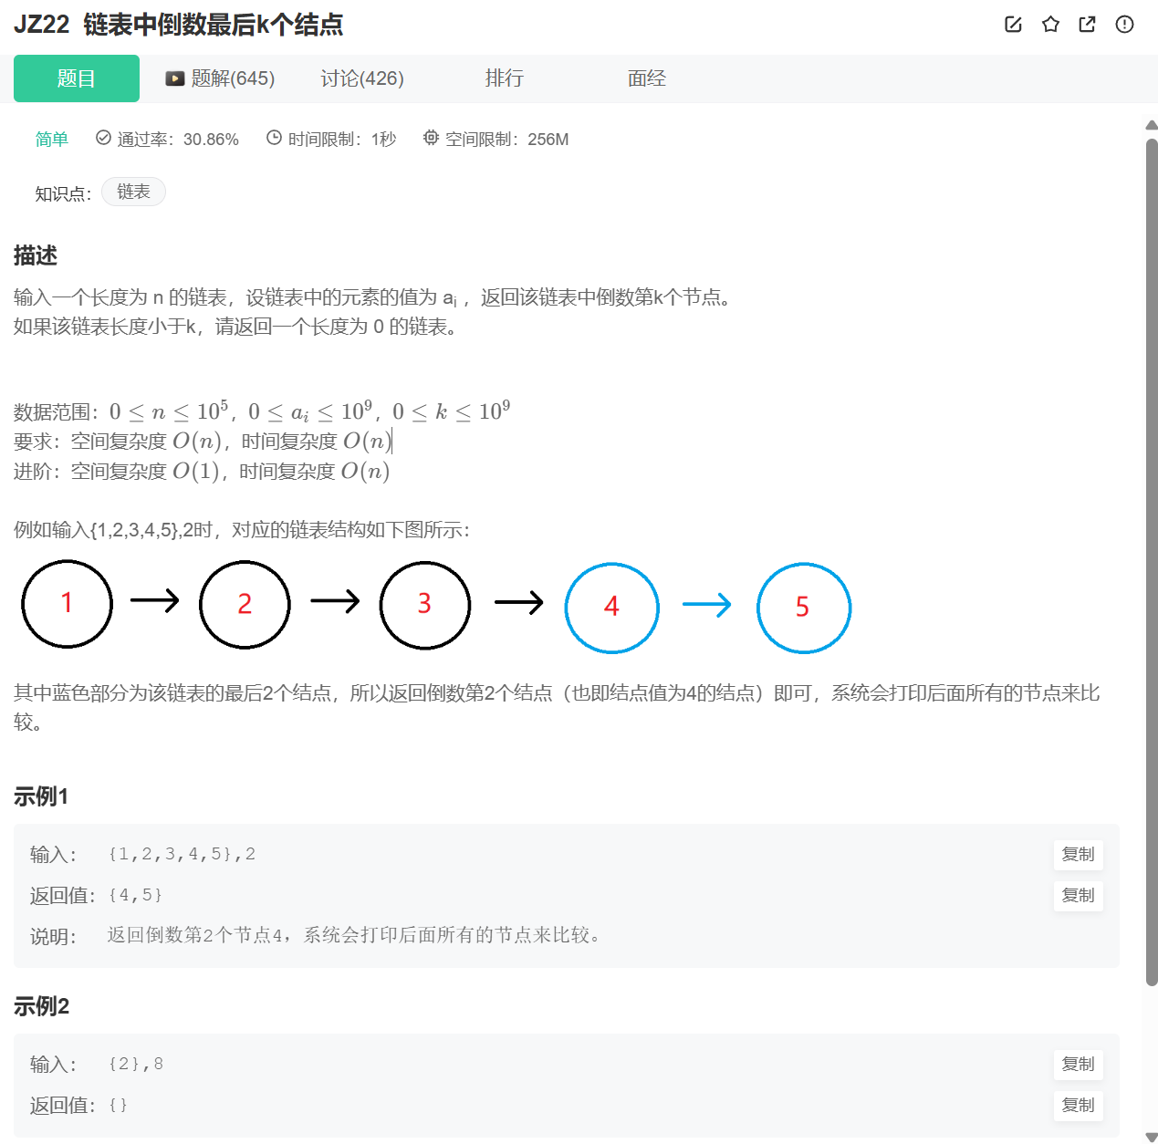Copy example 2 return value {}

tap(1078, 1106)
